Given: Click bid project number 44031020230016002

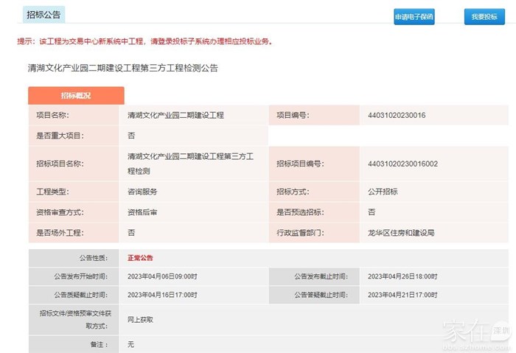Looking at the screenshot, I should 402,164.
